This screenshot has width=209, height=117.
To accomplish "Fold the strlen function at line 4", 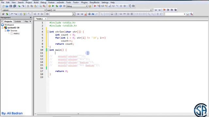I will 48,32.
